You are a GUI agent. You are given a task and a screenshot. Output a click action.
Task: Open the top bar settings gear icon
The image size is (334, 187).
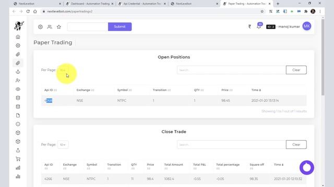(40, 26)
